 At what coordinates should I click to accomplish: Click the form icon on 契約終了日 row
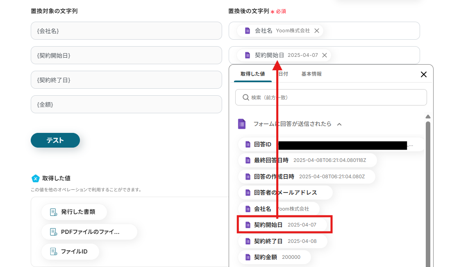click(248, 241)
